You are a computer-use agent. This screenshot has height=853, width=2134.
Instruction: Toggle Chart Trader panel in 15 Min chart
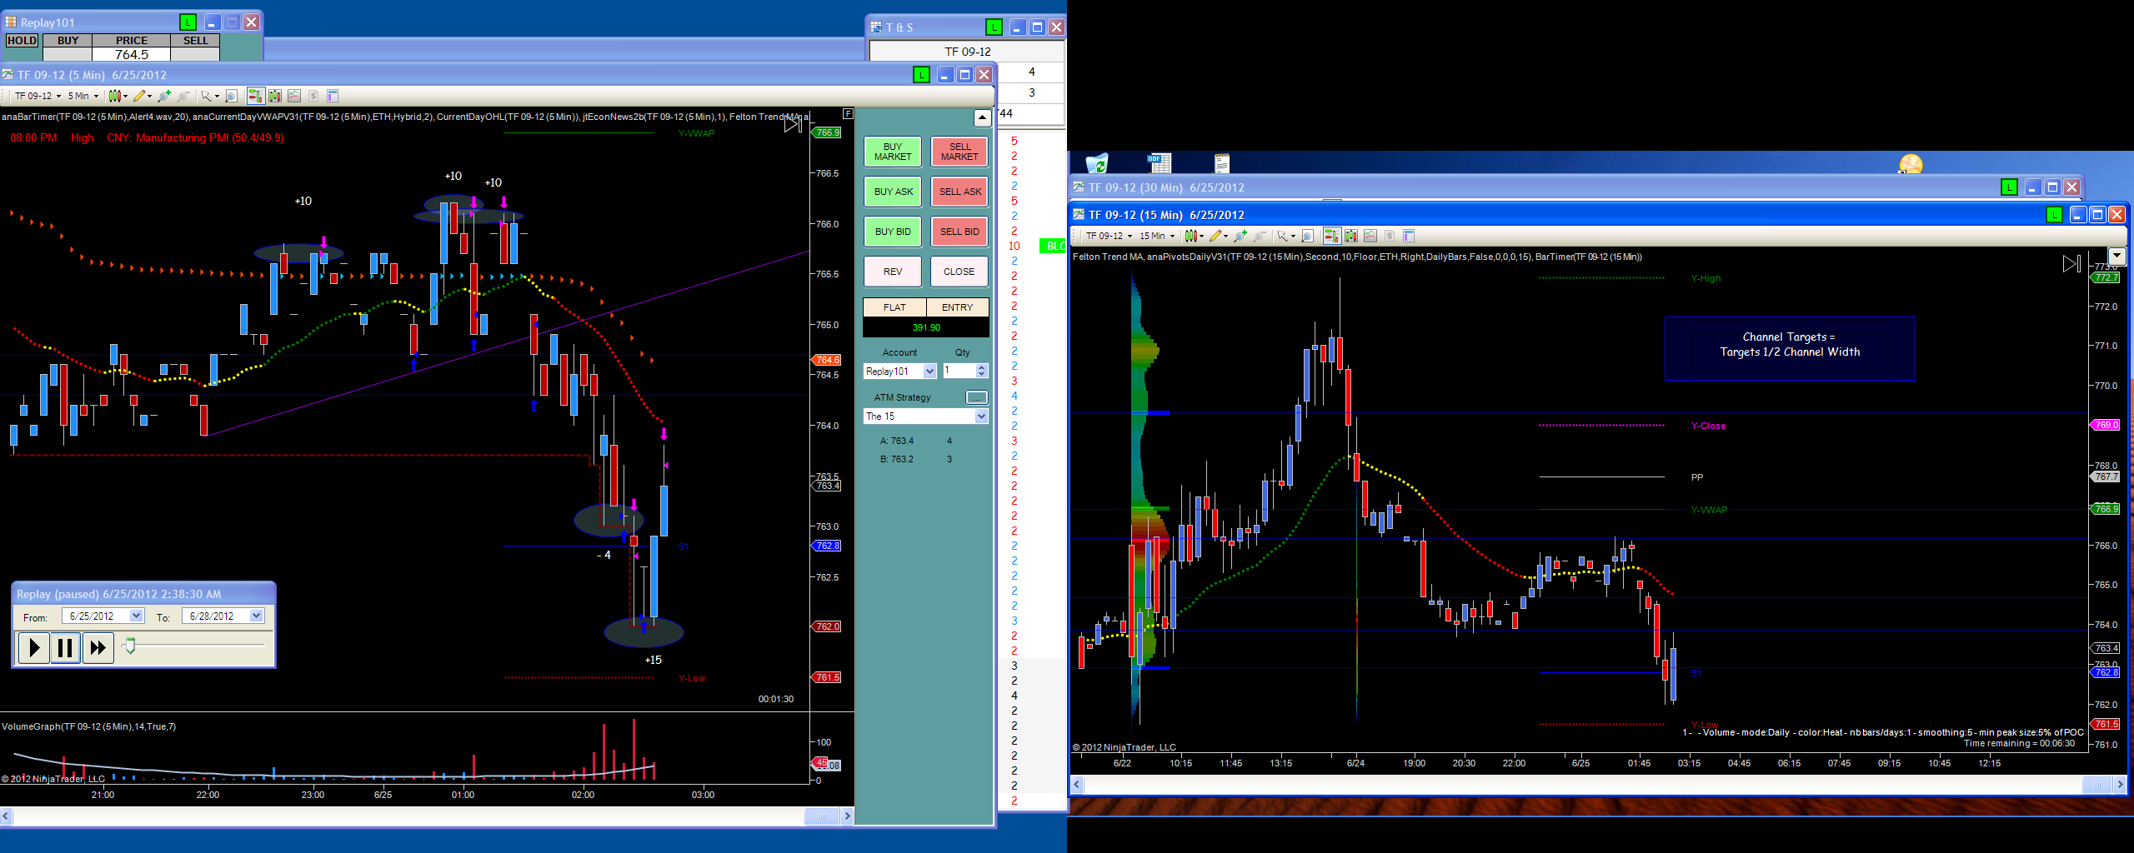1331,236
